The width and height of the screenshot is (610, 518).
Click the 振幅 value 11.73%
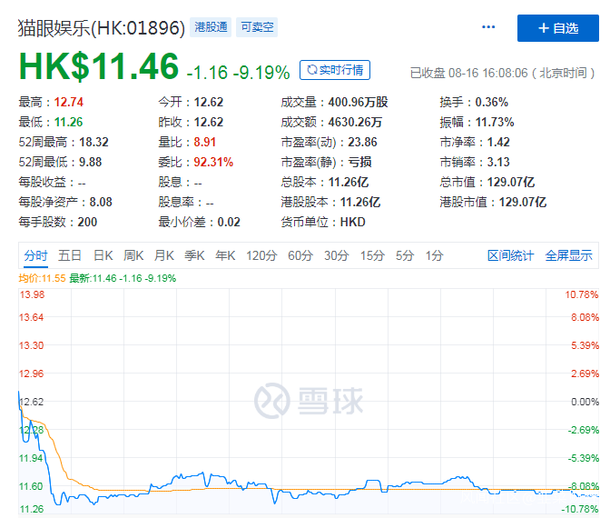[495, 123]
